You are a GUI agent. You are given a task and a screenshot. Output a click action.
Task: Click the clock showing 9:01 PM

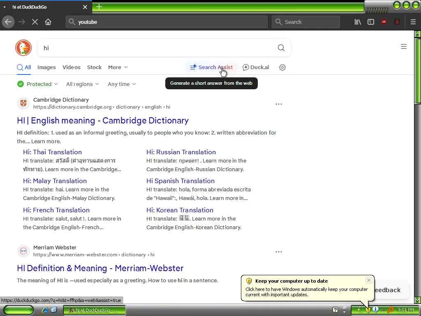(405, 310)
